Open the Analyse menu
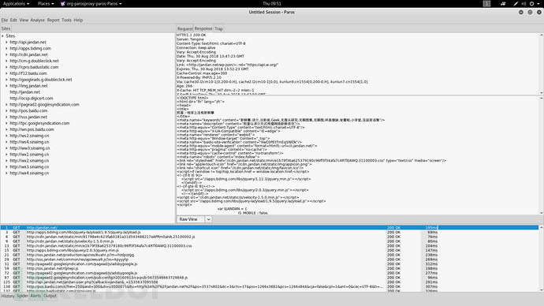Image resolution: width=544 pixels, height=306 pixels. (x=38, y=21)
